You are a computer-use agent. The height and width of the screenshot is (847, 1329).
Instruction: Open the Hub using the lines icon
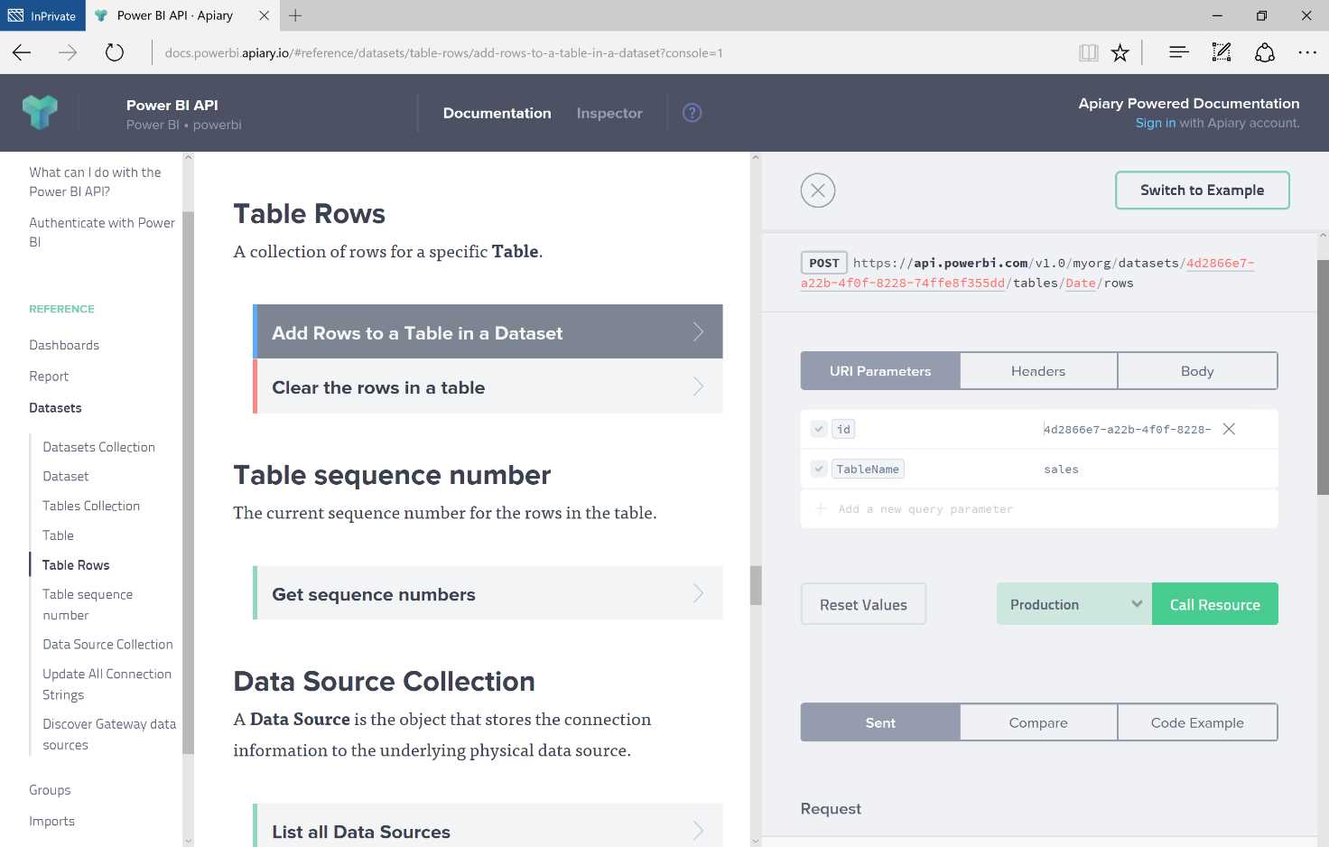point(1178,52)
